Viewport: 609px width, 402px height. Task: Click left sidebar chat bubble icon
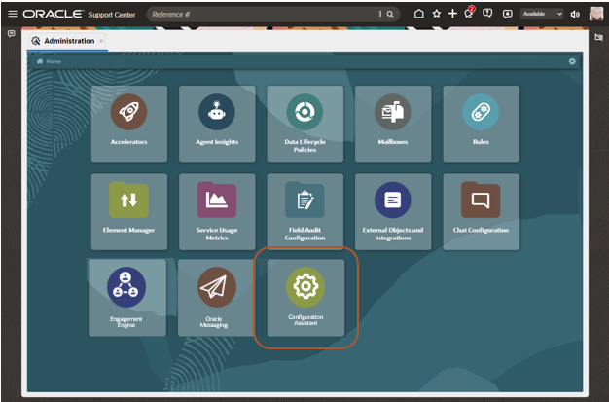(x=12, y=34)
